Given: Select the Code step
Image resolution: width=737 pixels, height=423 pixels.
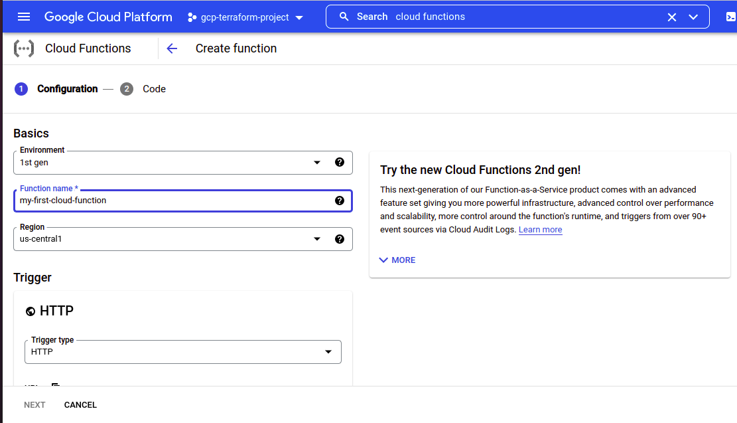Looking at the screenshot, I should coord(154,89).
